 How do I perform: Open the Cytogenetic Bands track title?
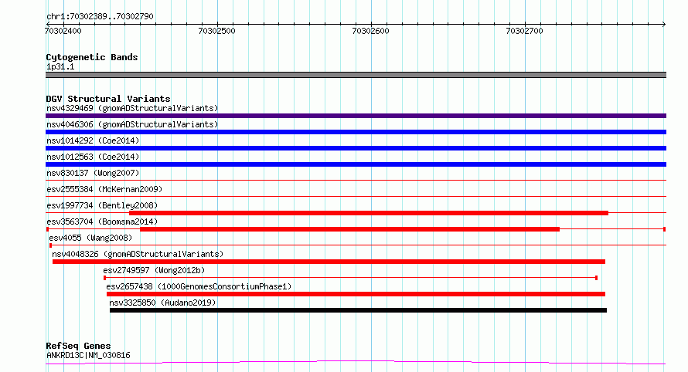[92, 57]
